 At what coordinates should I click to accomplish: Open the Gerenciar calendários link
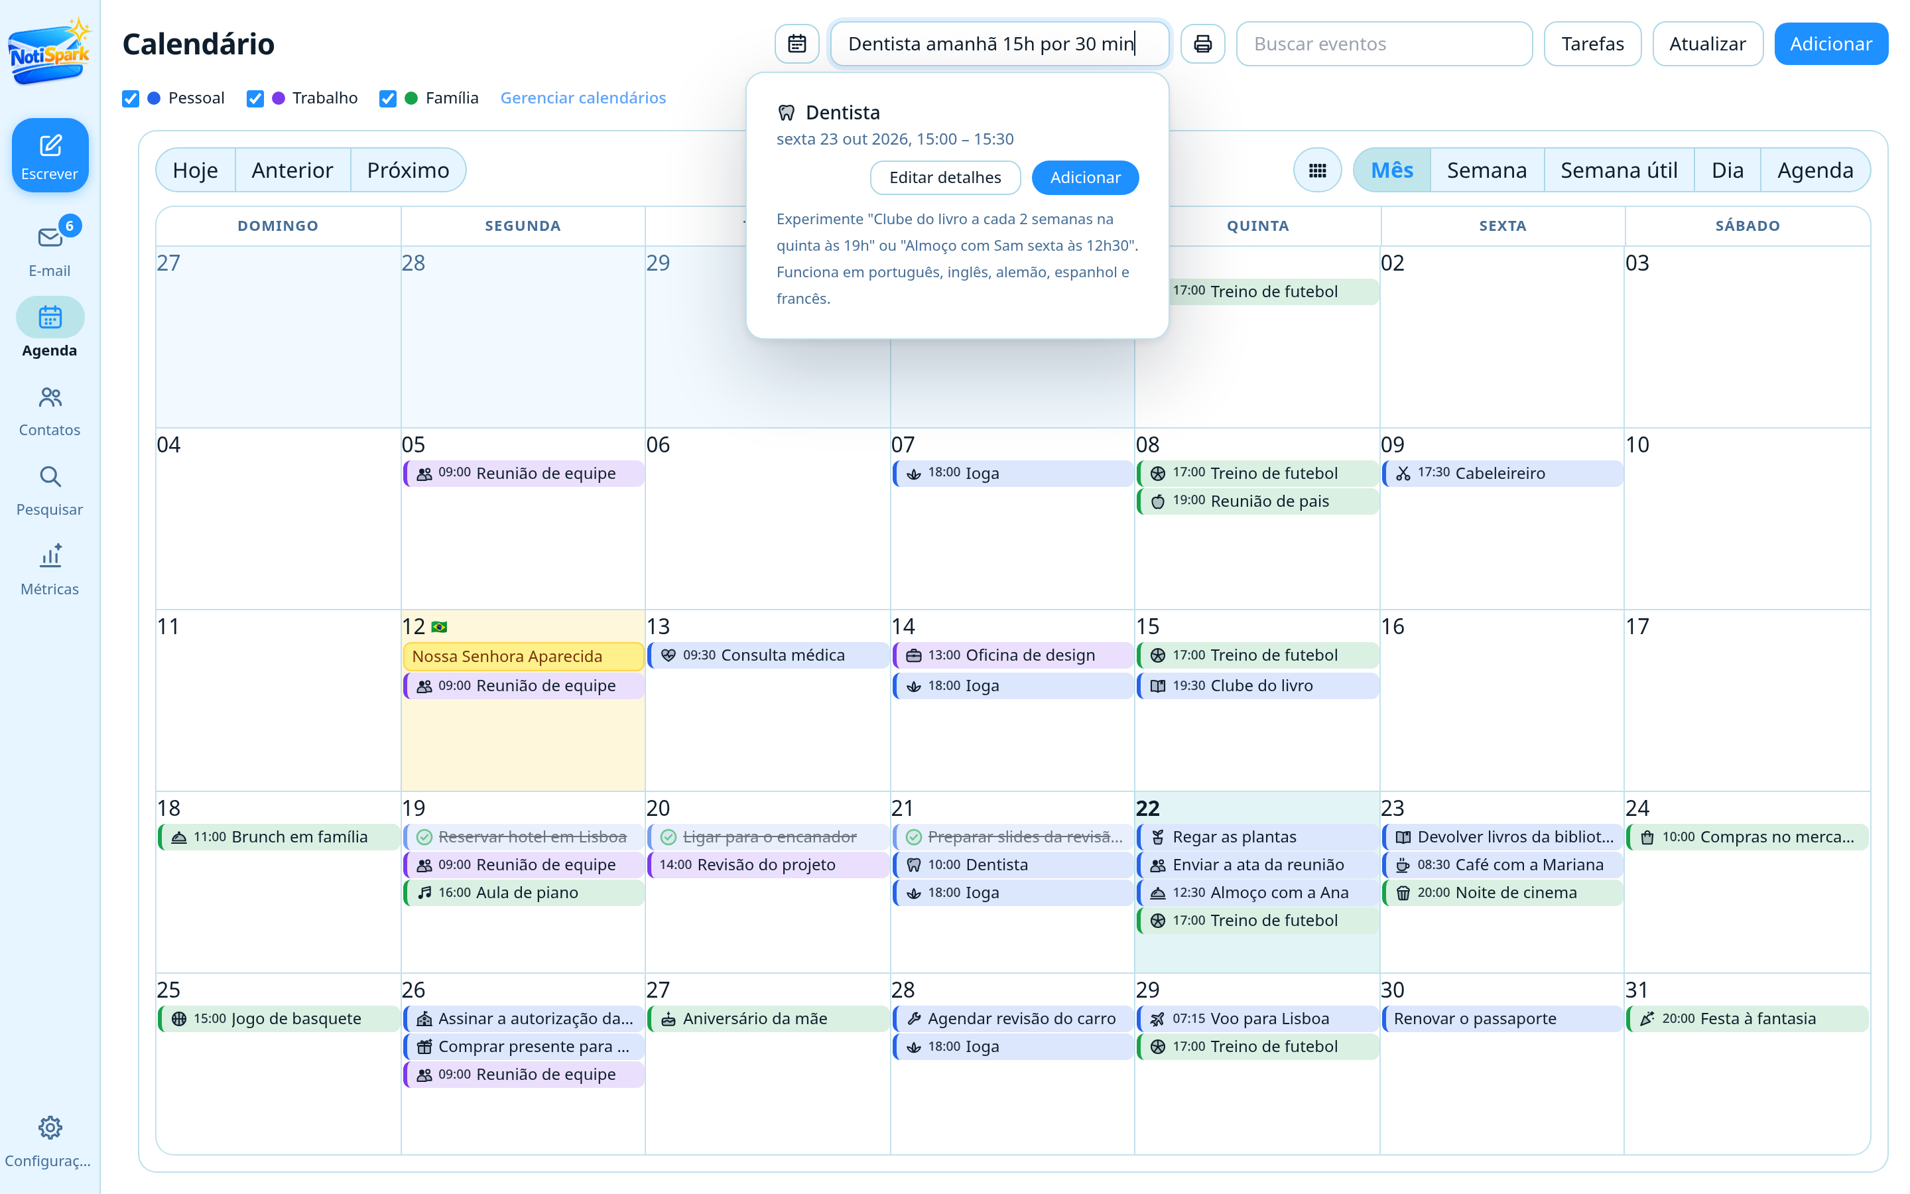(582, 98)
